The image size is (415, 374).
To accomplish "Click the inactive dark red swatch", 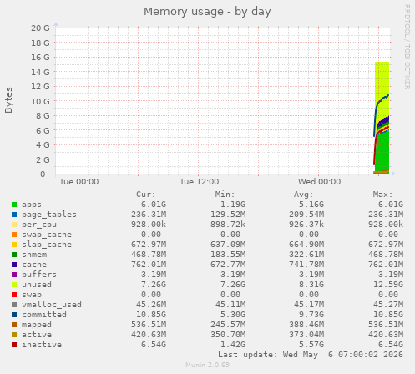I will click(14, 345).
